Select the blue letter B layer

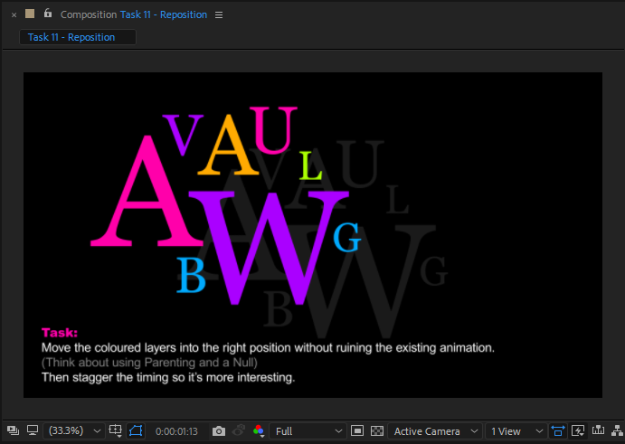point(191,275)
